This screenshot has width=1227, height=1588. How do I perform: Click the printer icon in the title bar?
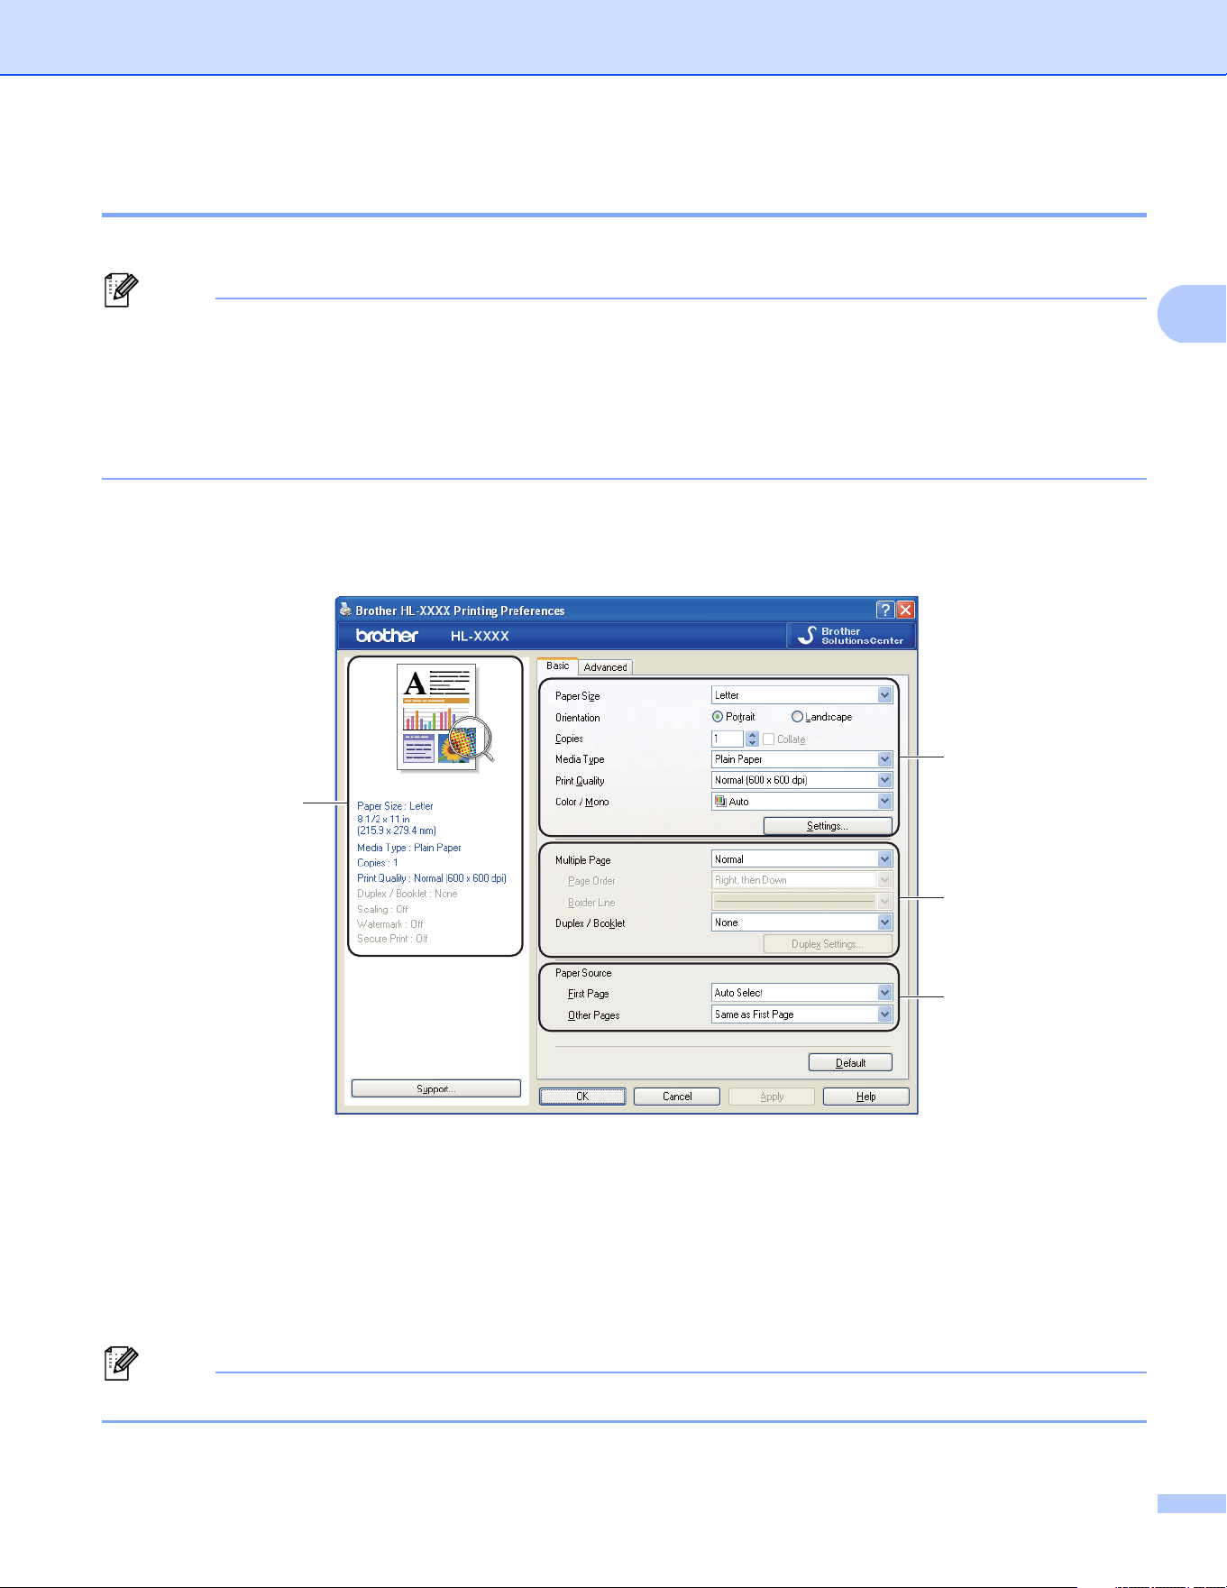[346, 610]
